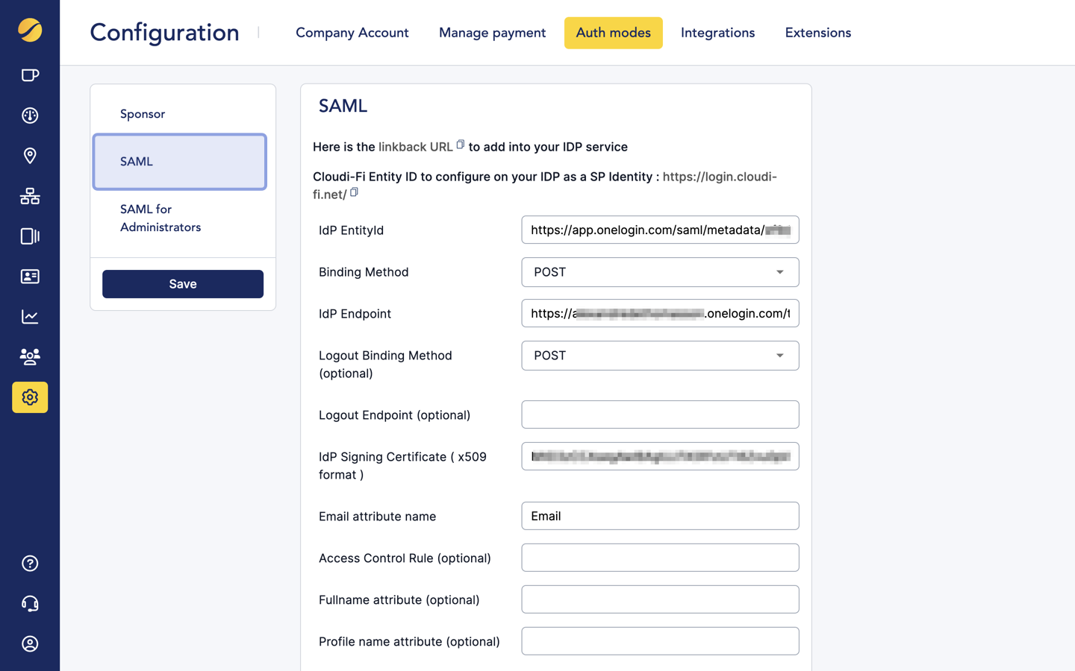The height and width of the screenshot is (671, 1075).
Task: Focus the Access Control Rule field
Action: (x=660, y=558)
